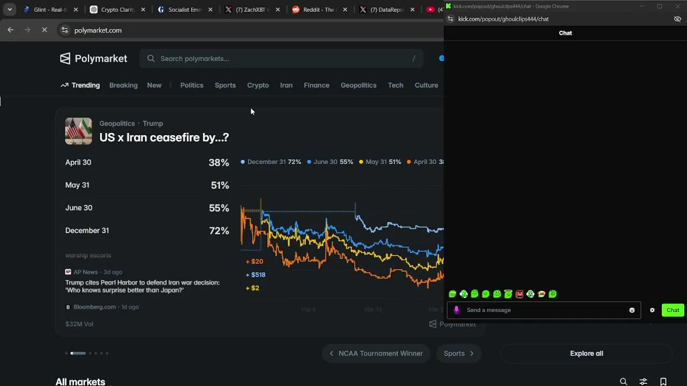Click the search magnifier icon in Polymarket header

(151, 58)
